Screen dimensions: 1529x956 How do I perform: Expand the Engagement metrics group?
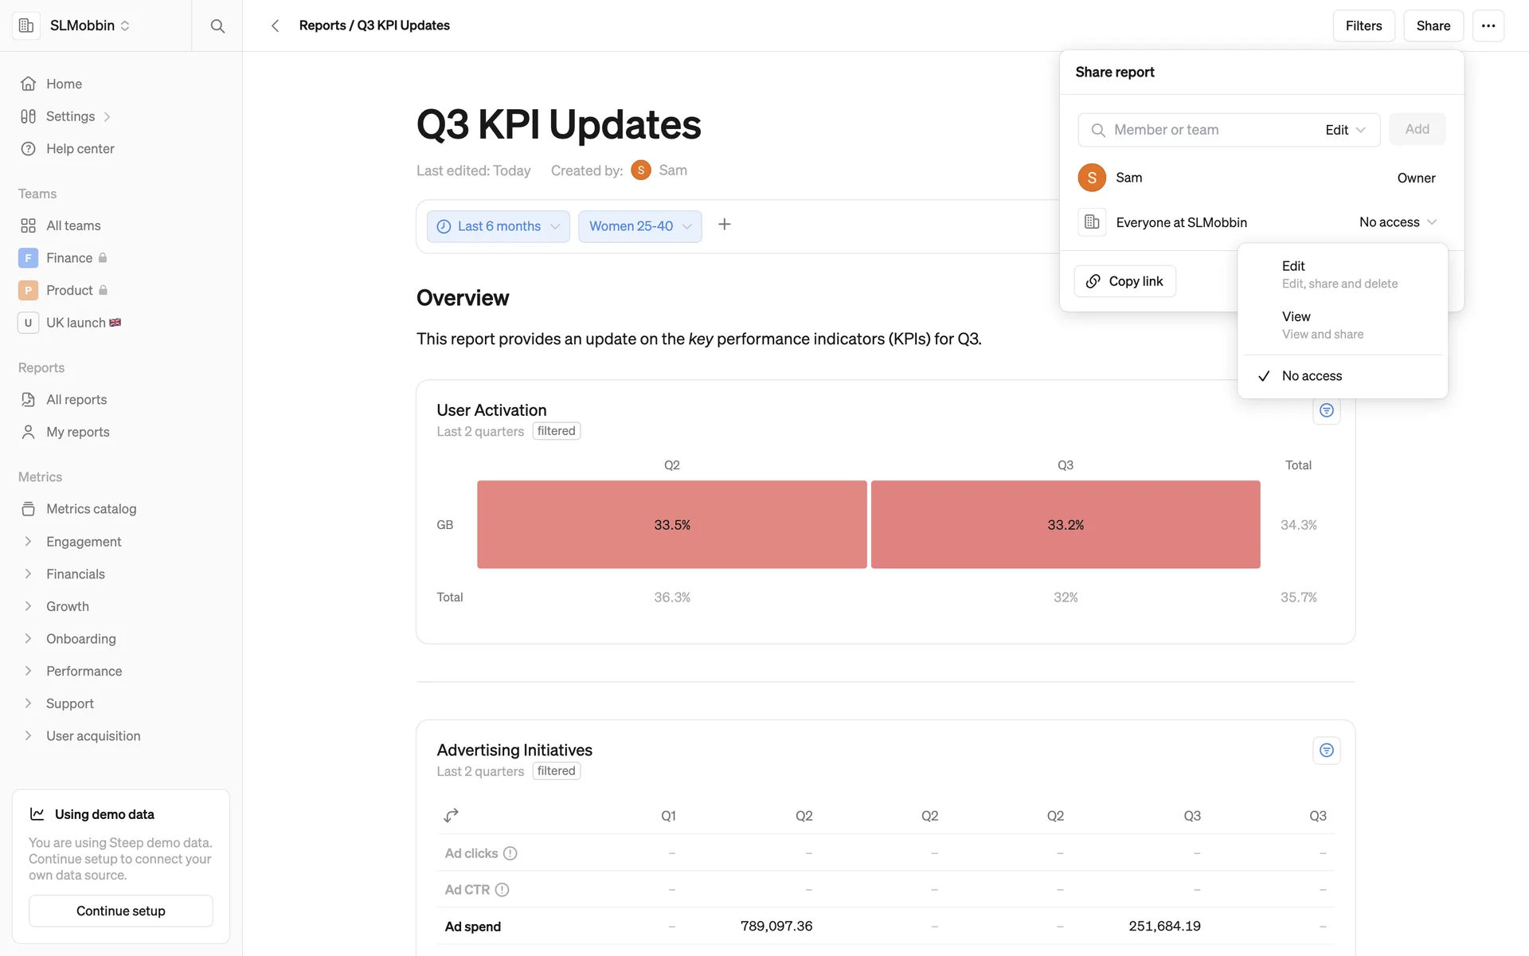83,542
